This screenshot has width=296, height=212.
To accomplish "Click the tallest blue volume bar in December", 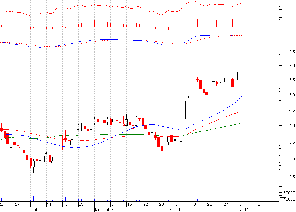I will (x=184, y=194).
